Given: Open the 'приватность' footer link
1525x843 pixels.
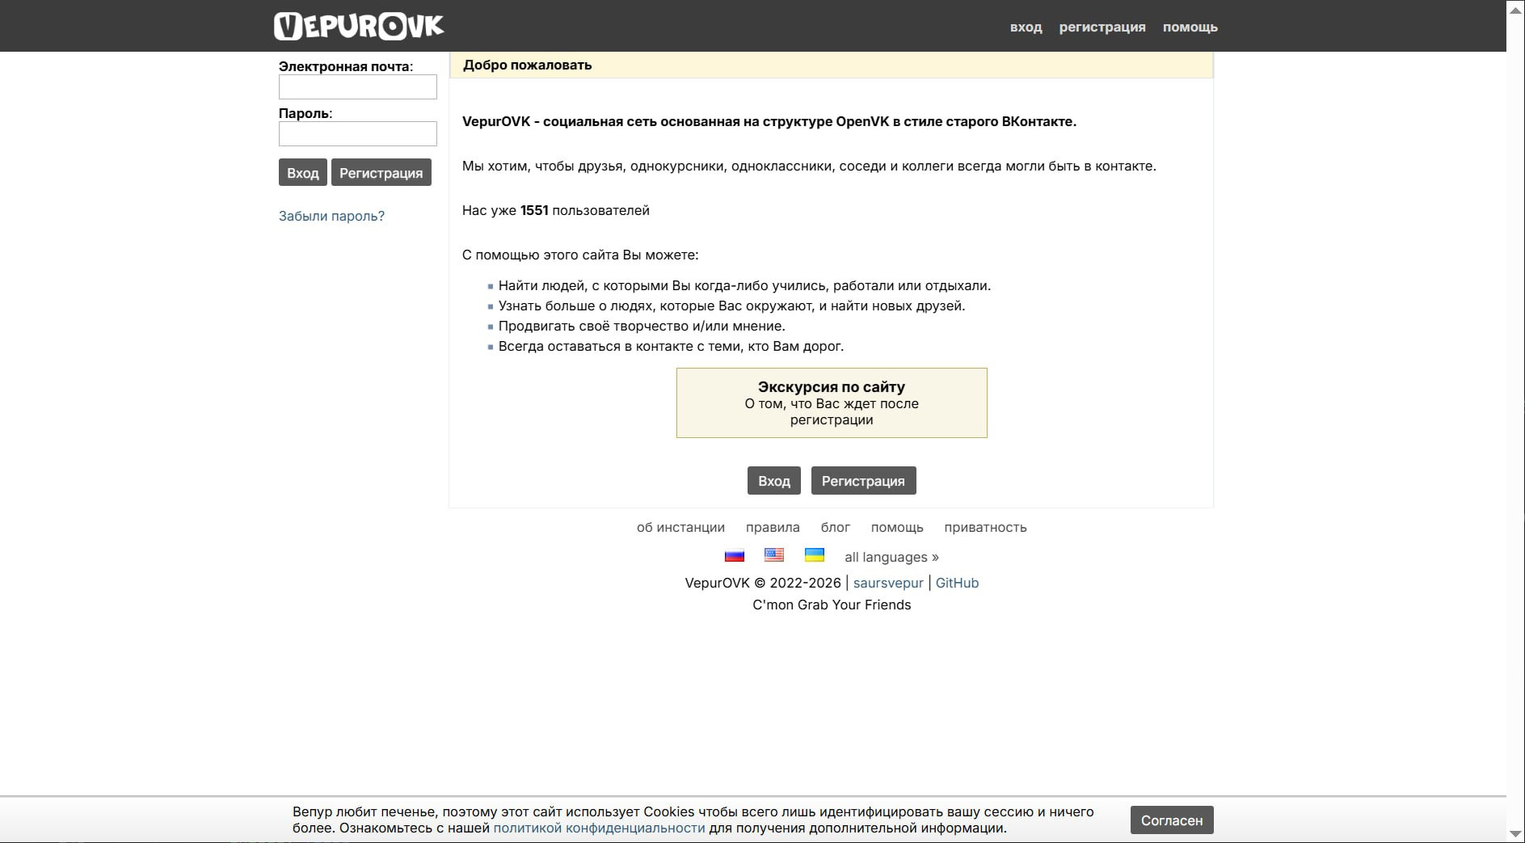Looking at the screenshot, I should coord(985,527).
